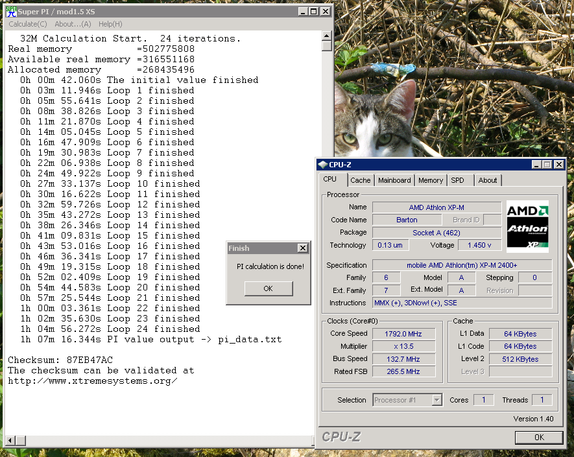
Task: Click the vertical scrollbar thumb in Super PI
Action: (326, 46)
